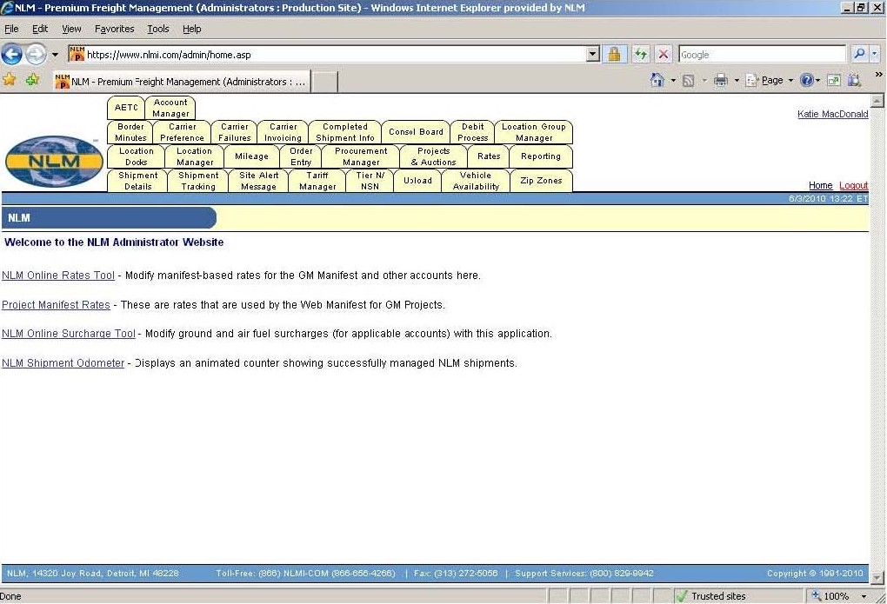The height and width of the screenshot is (604, 887).
Task: Open a new blank browser tab
Action: point(324,82)
